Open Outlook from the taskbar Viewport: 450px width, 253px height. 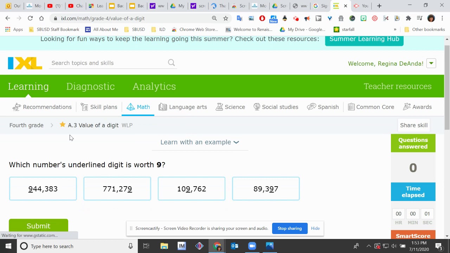(234, 246)
